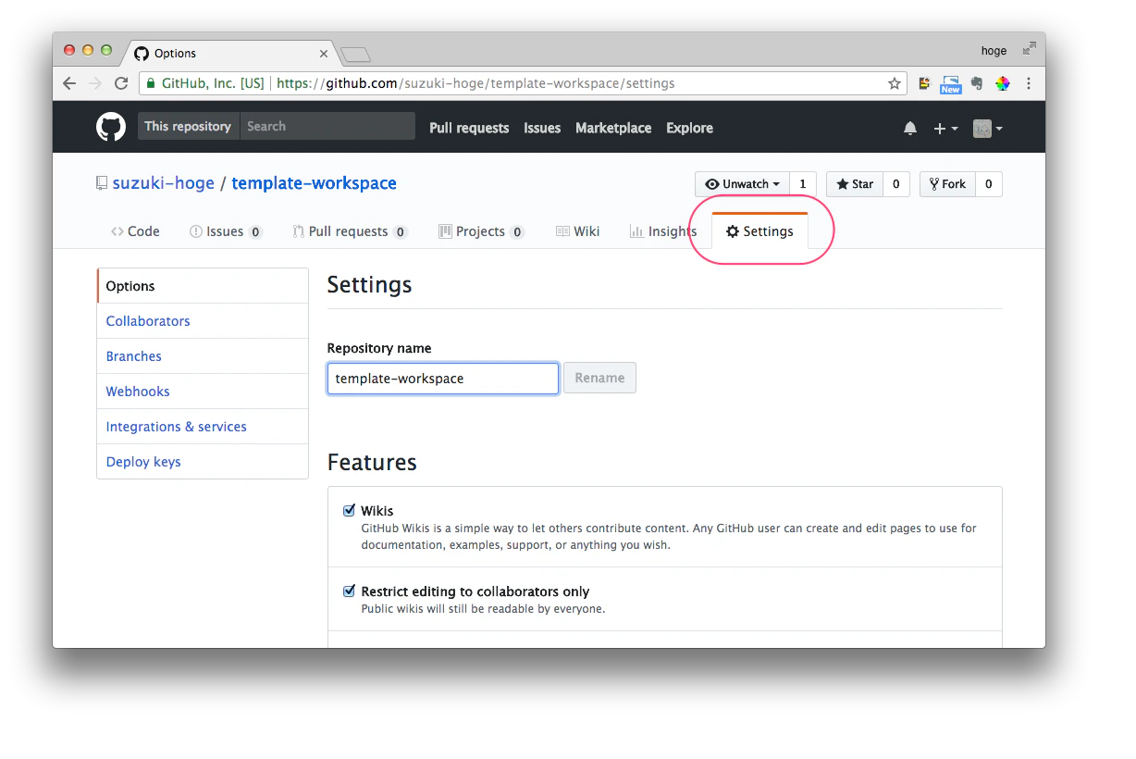Open Explore in top navigation
The image size is (1136, 759).
pyautogui.click(x=690, y=128)
